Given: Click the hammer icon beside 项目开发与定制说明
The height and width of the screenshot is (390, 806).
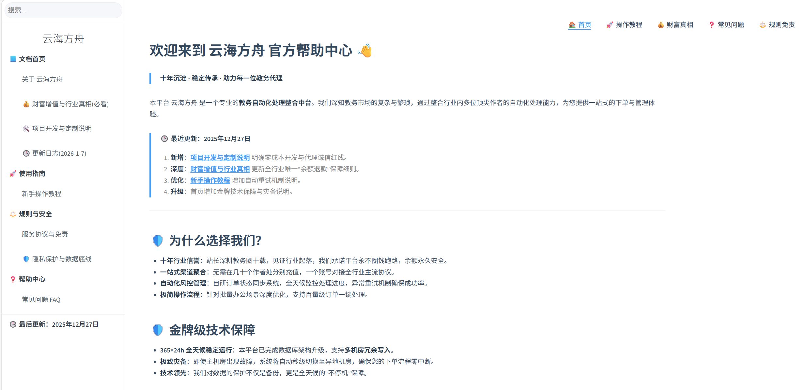Looking at the screenshot, I should coord(26,129).
